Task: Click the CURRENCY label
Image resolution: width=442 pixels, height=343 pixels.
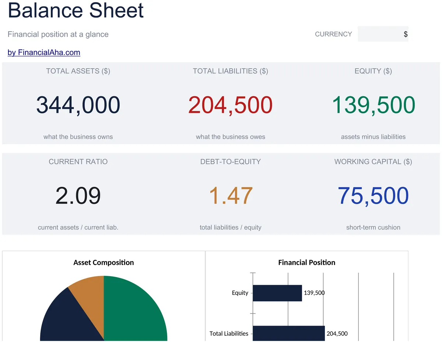Action: tap(333, 34)
